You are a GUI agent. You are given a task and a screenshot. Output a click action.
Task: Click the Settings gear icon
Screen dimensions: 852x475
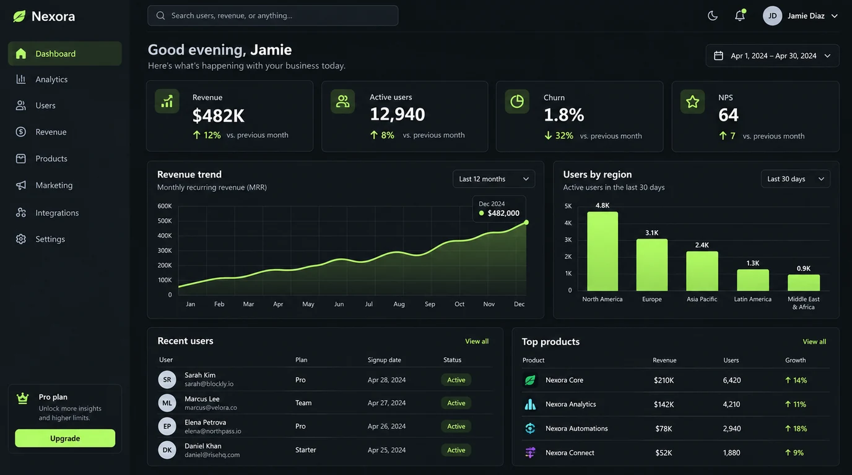coord(21,239)
